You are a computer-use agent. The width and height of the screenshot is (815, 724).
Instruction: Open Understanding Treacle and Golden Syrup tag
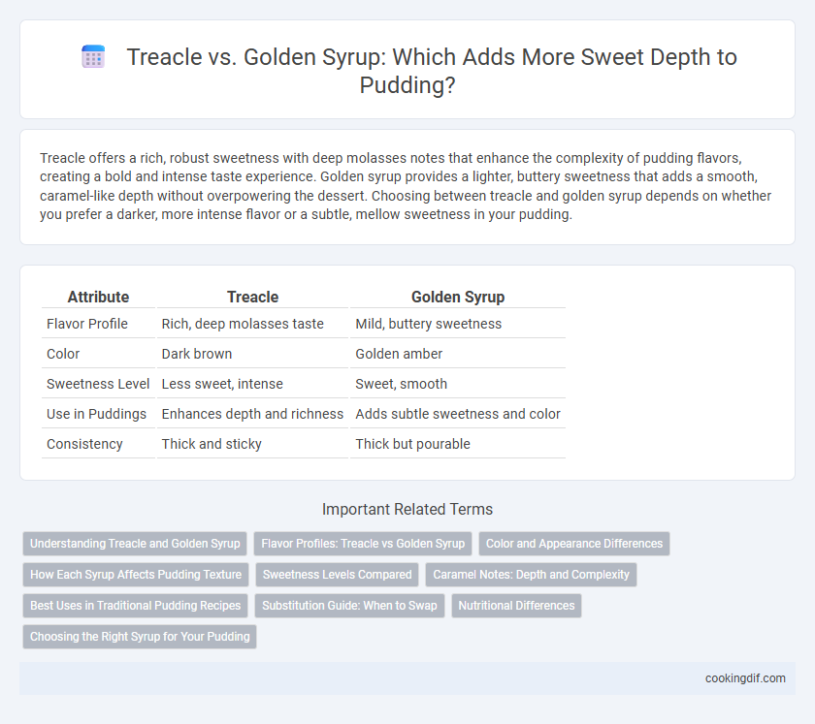click(x=135, y=544)
